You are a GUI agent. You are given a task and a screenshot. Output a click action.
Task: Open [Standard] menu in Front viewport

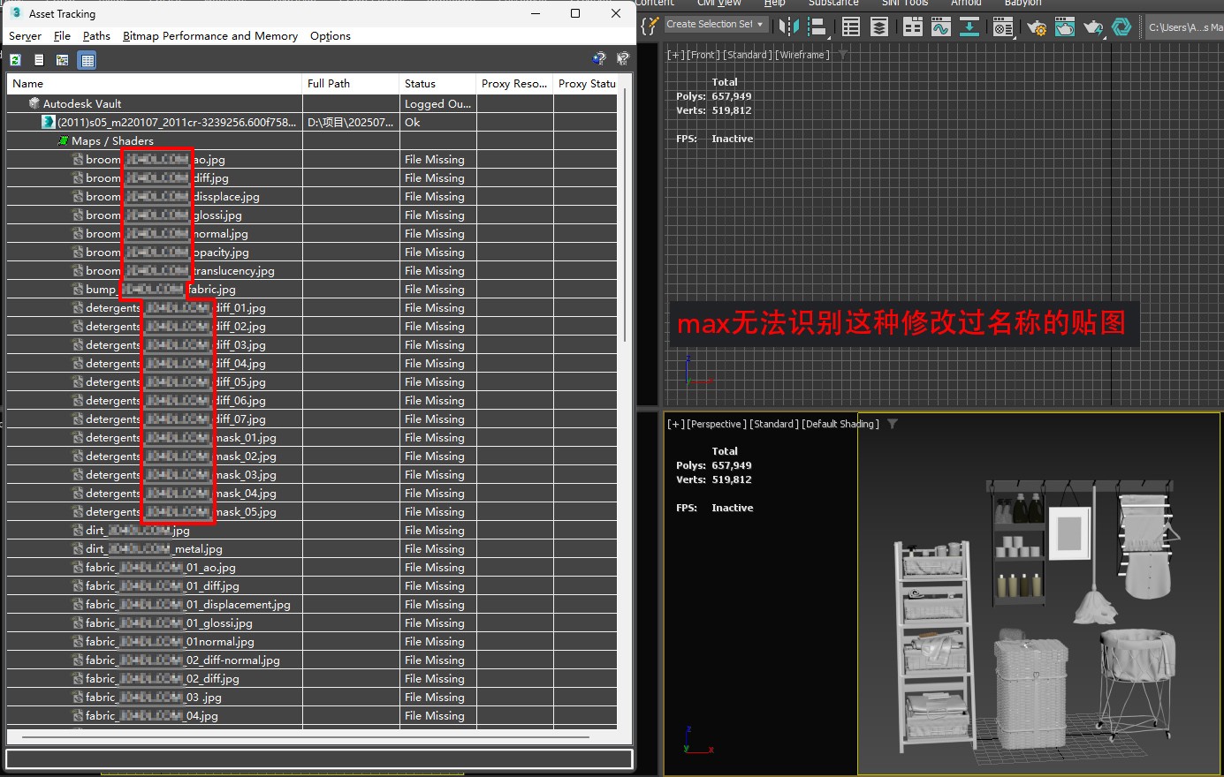(x=747, y=55)
